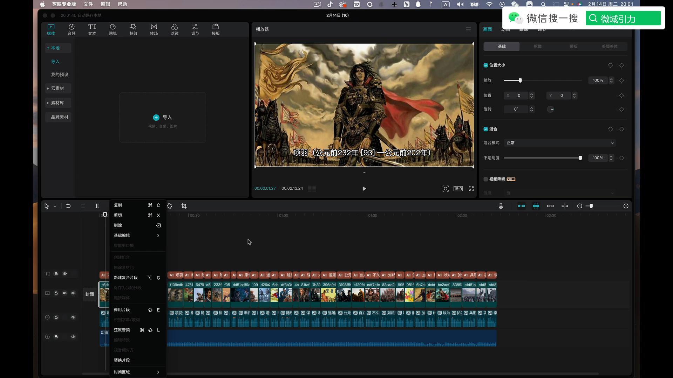Toggle main track magnet snap icon
673x378 pixels.
(521, 206)
